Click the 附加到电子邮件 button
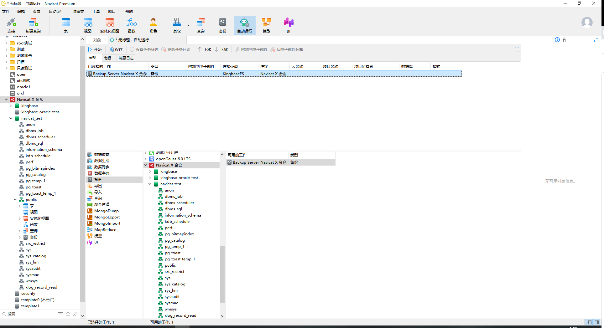The width and height of the screenshot is (604, 328). pos(251,50)
